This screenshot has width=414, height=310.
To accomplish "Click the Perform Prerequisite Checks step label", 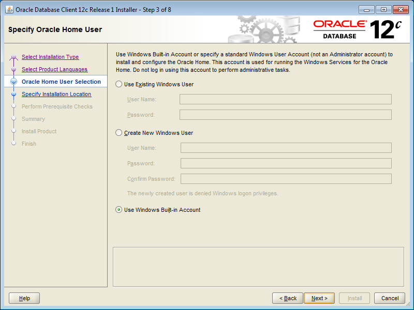I will pos(57,106).
